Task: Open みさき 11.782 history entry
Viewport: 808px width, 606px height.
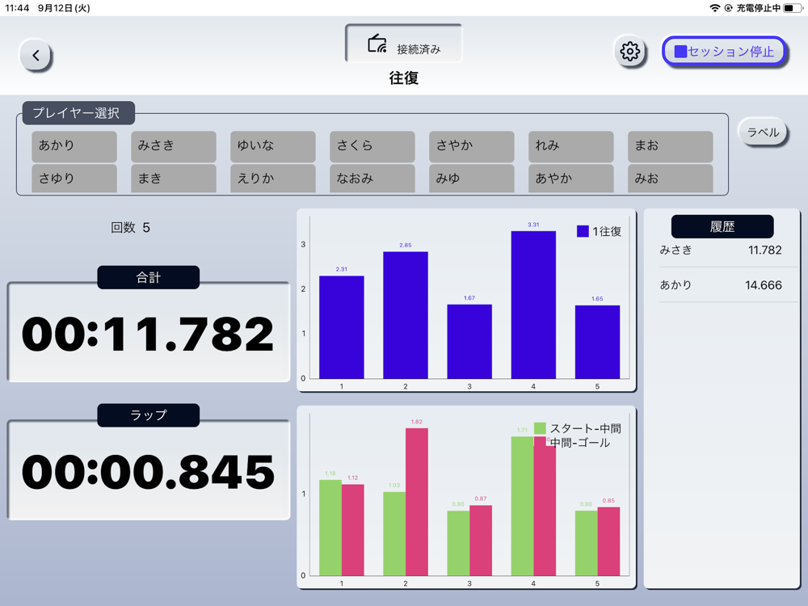Action: tap(722, 250)
